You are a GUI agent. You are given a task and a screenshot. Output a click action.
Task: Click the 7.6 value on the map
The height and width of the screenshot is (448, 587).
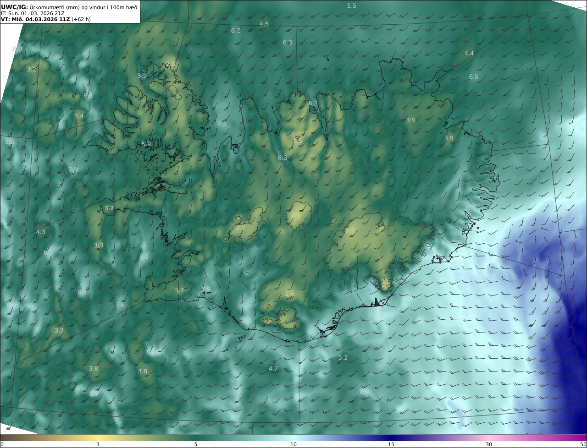(120, 305)
